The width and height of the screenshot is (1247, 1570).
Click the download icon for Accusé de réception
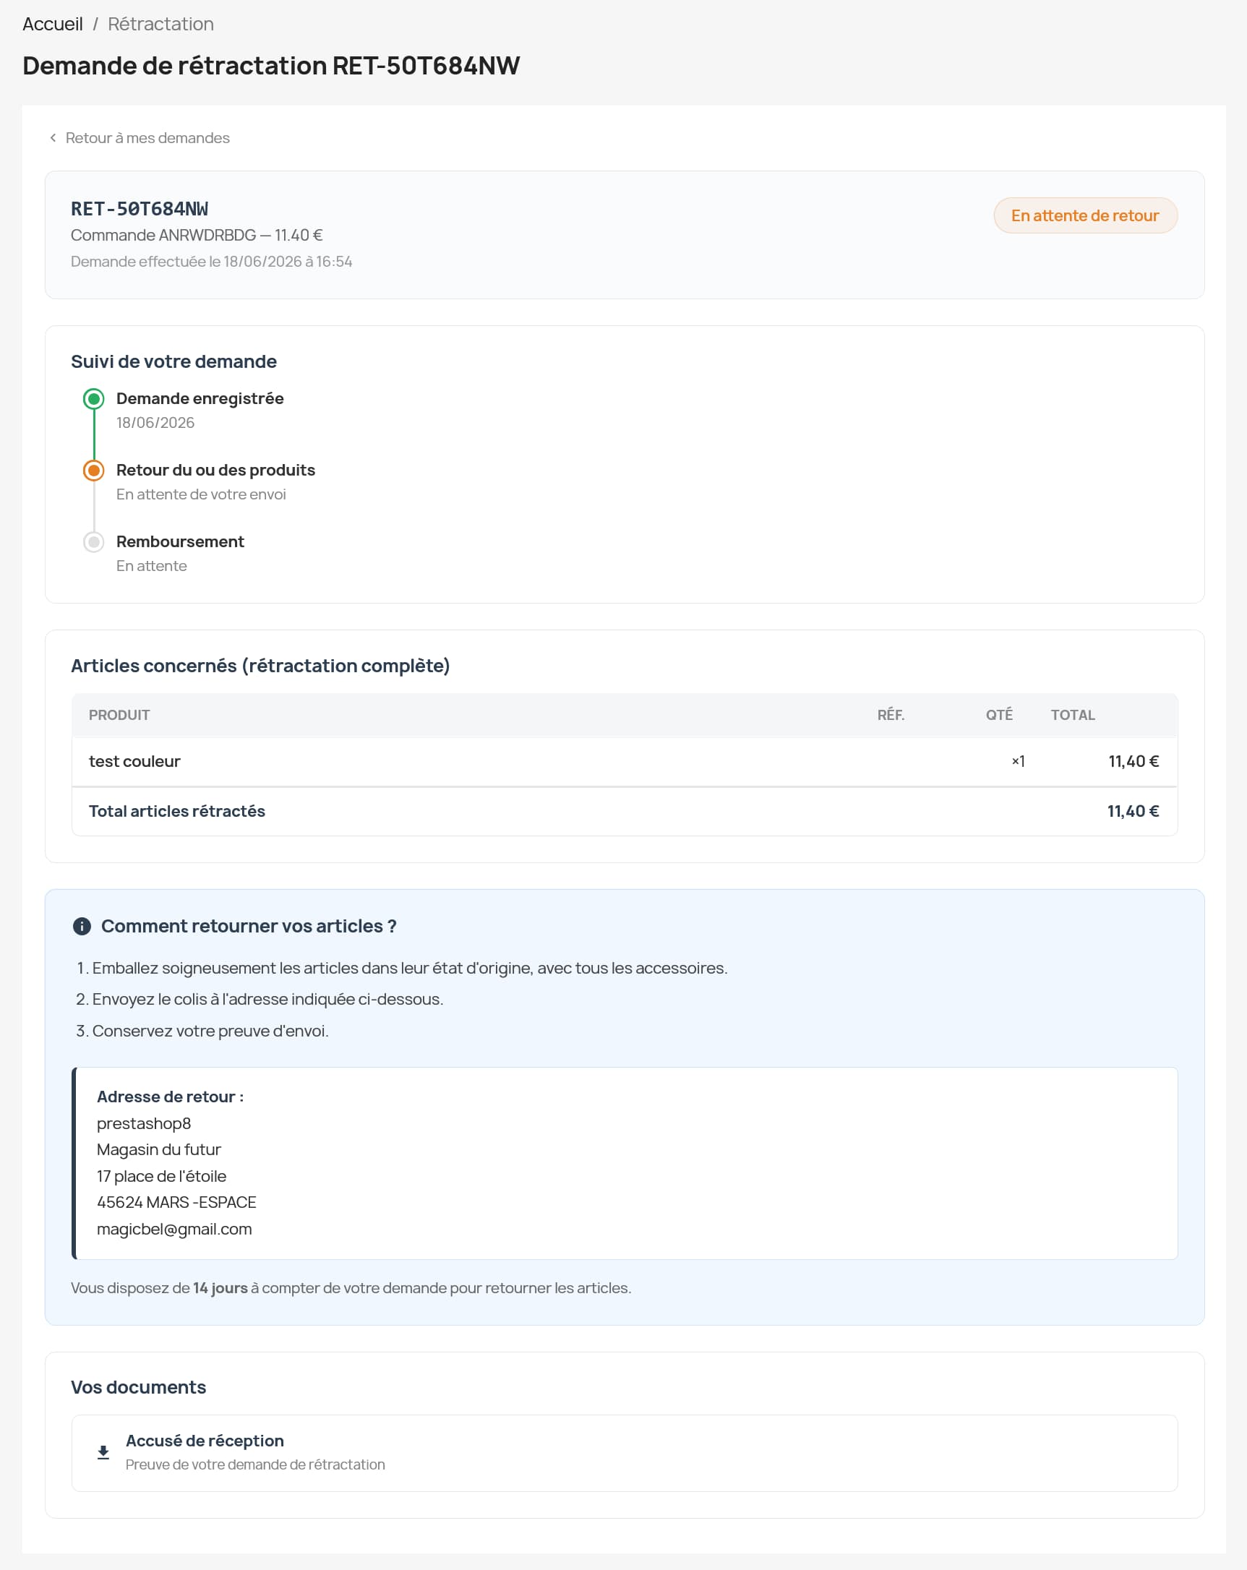[103, 1453]
